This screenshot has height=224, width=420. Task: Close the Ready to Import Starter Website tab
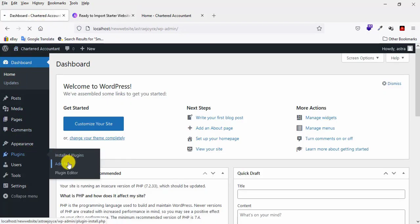[133, 15]
